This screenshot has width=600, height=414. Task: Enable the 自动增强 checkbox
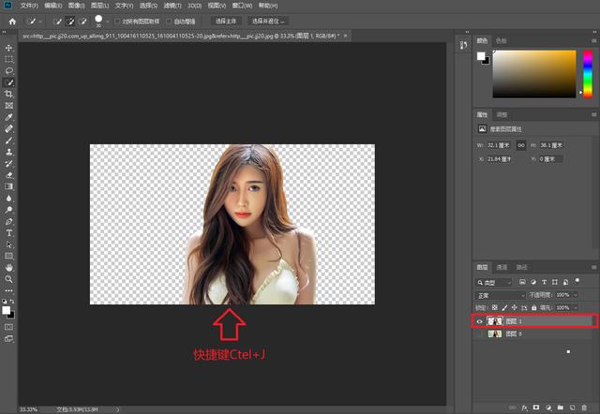pos(169,20)
